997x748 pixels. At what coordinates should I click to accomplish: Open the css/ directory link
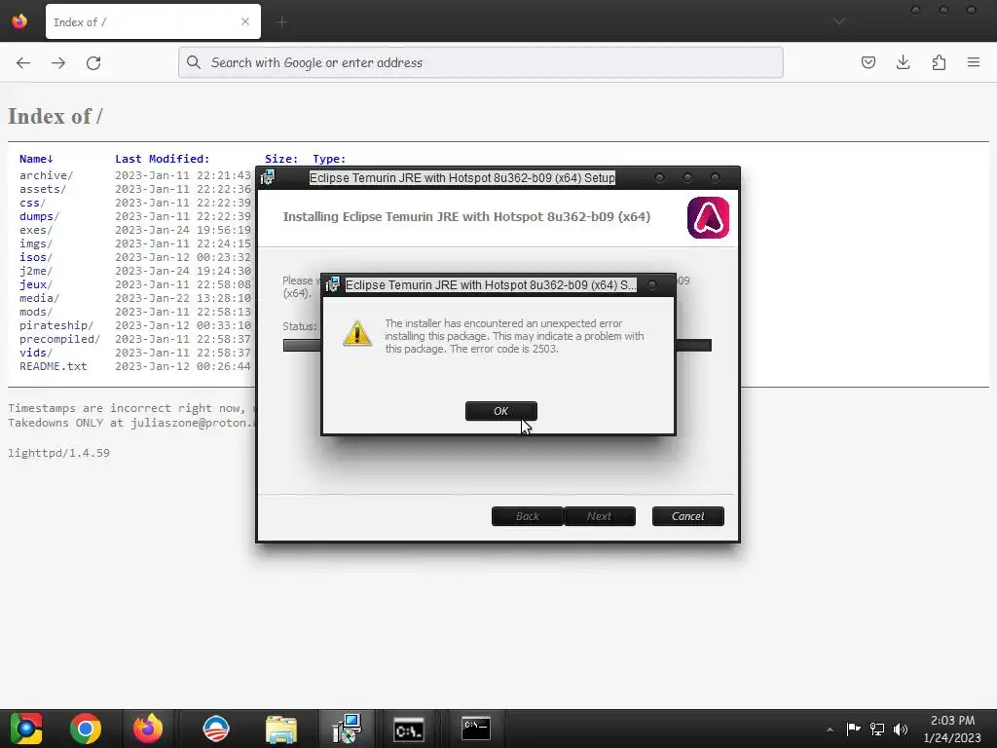pos(32,203)
